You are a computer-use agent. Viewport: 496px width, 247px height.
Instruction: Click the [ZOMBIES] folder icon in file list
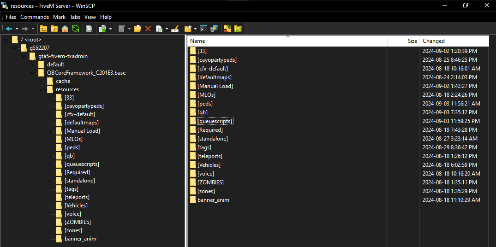[x=193, y=182]
